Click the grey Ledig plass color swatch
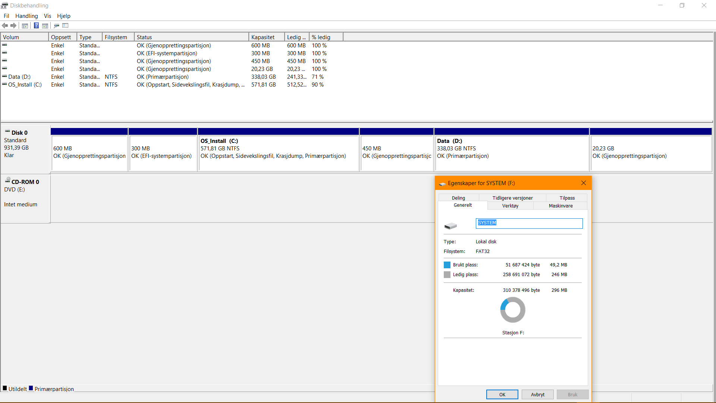This screenshot has height=403, width=716. point(447,275)
